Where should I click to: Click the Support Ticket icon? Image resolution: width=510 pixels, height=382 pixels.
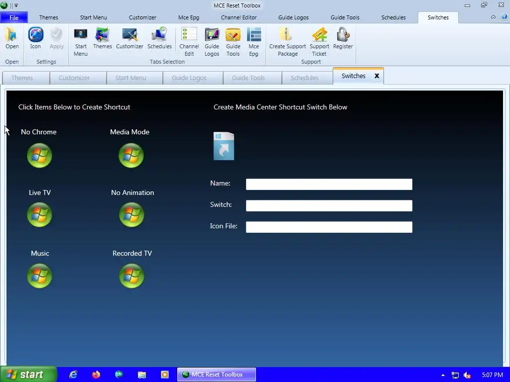(x=319, y=34)
